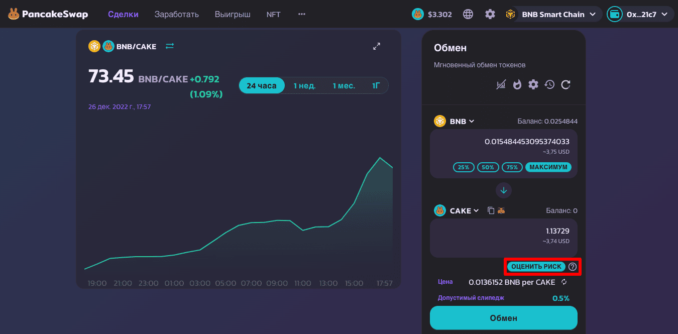Open global settings gear in header

tap(490, 14)
